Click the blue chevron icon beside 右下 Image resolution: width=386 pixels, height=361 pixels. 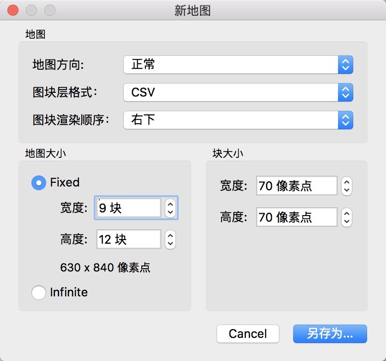click(345, 120)
